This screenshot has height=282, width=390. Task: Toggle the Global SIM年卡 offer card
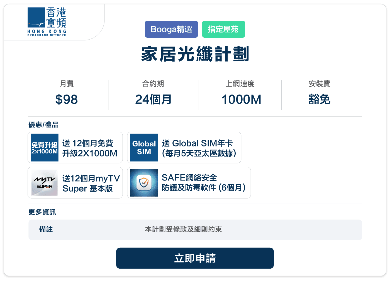tap(184, 147)
